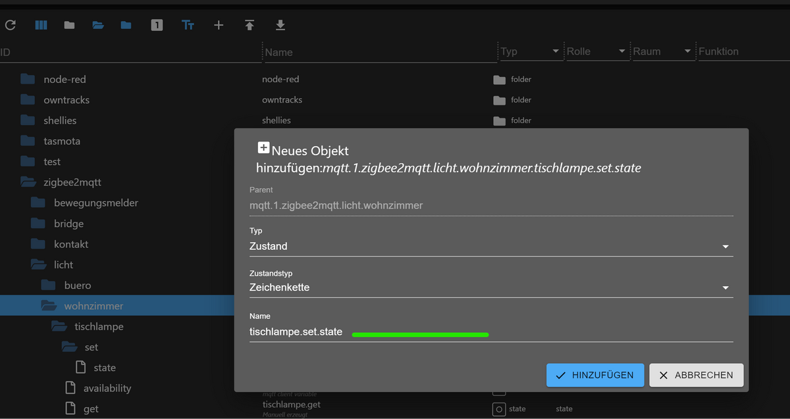Collapse the zigbee2mqtt folder icon
This screenshot has height=419, width=790.
click(x=28, y=182)
